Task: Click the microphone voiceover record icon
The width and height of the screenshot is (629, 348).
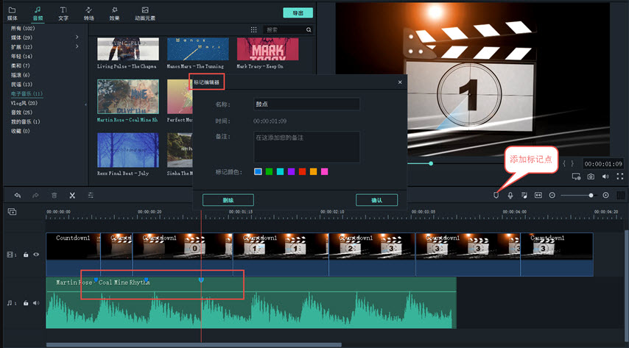Action: click(510, 195)
